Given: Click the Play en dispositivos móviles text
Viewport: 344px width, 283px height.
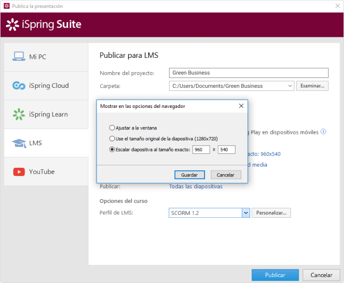Looking at the screenshot, I should (285, 132).
